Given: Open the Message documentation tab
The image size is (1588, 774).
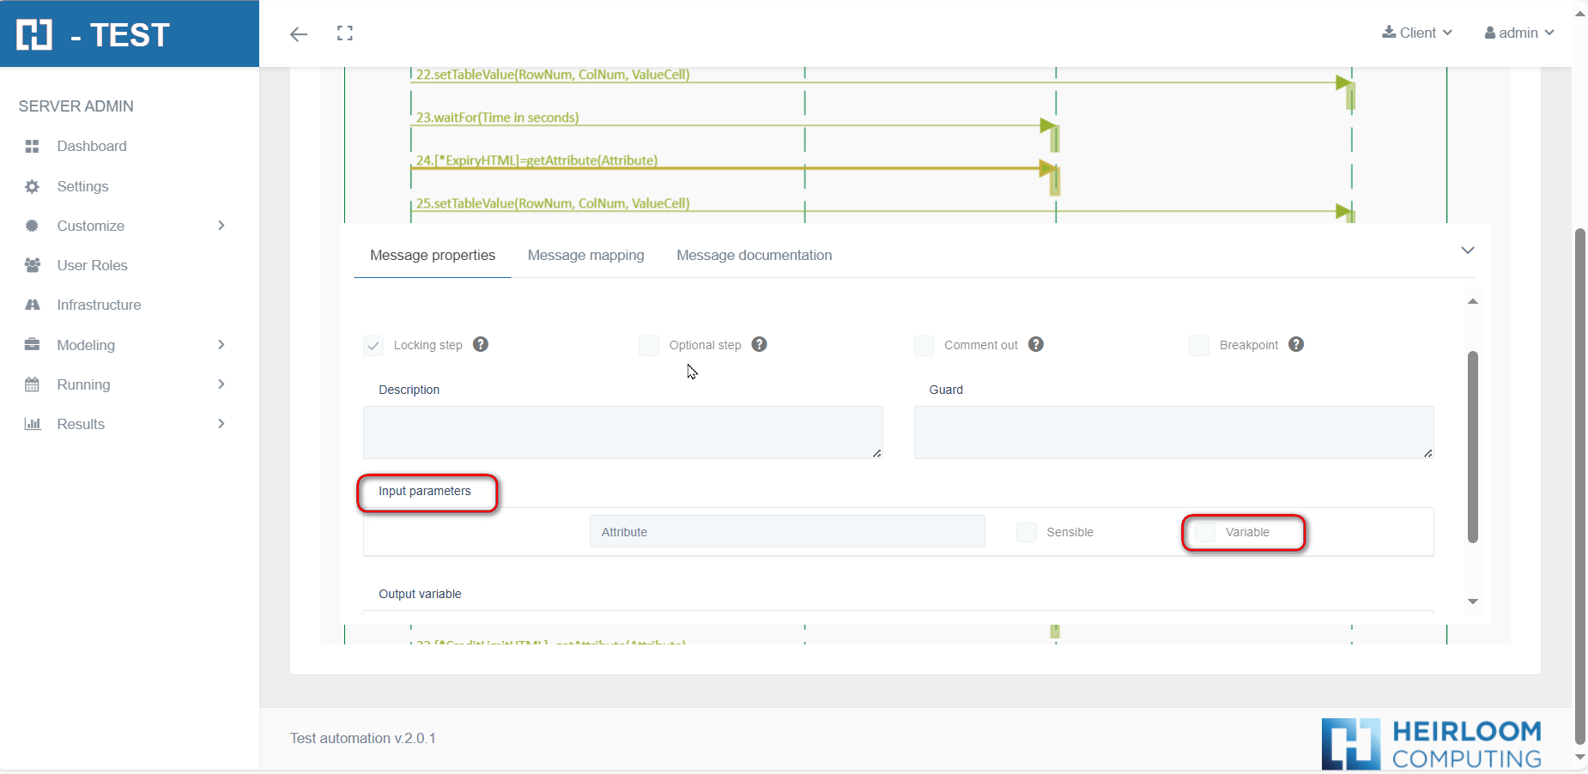Looking at the screenshot, I should [754, 255].
